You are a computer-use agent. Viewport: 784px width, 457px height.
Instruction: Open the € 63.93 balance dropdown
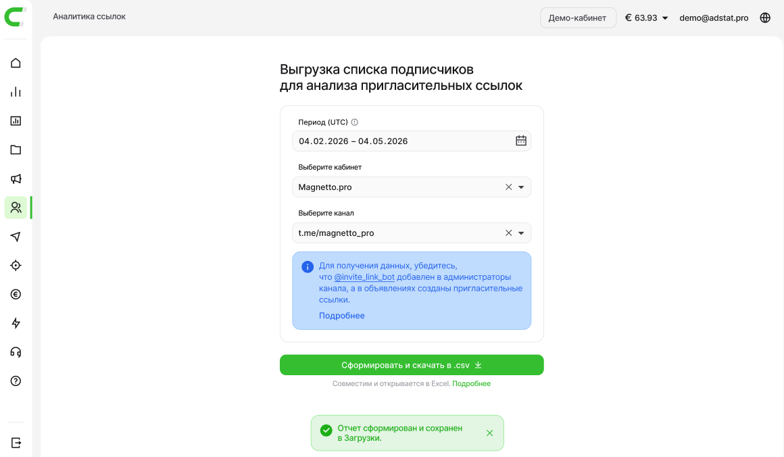click(x=647, y=18)
